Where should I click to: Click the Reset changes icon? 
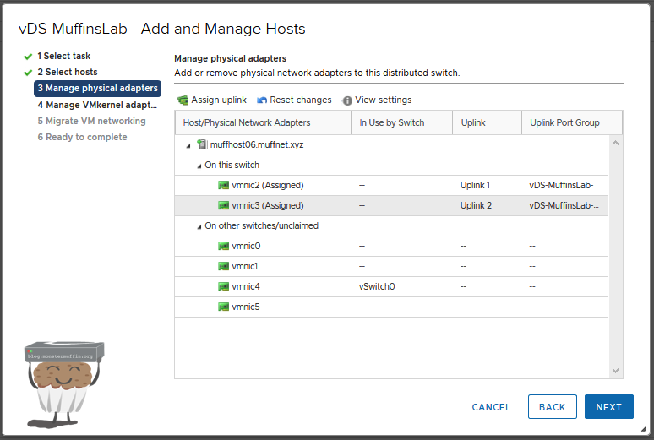pyautogui.click(x=262, y=100)
